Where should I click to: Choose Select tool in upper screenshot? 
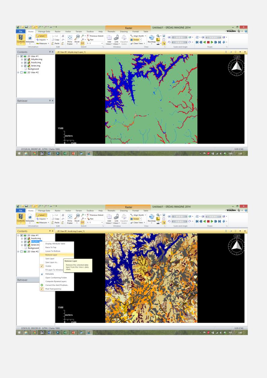point(40,36)
